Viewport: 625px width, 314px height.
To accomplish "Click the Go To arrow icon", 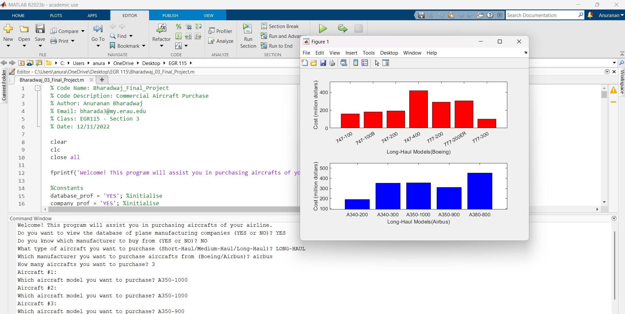I will (x=98, y=29).
